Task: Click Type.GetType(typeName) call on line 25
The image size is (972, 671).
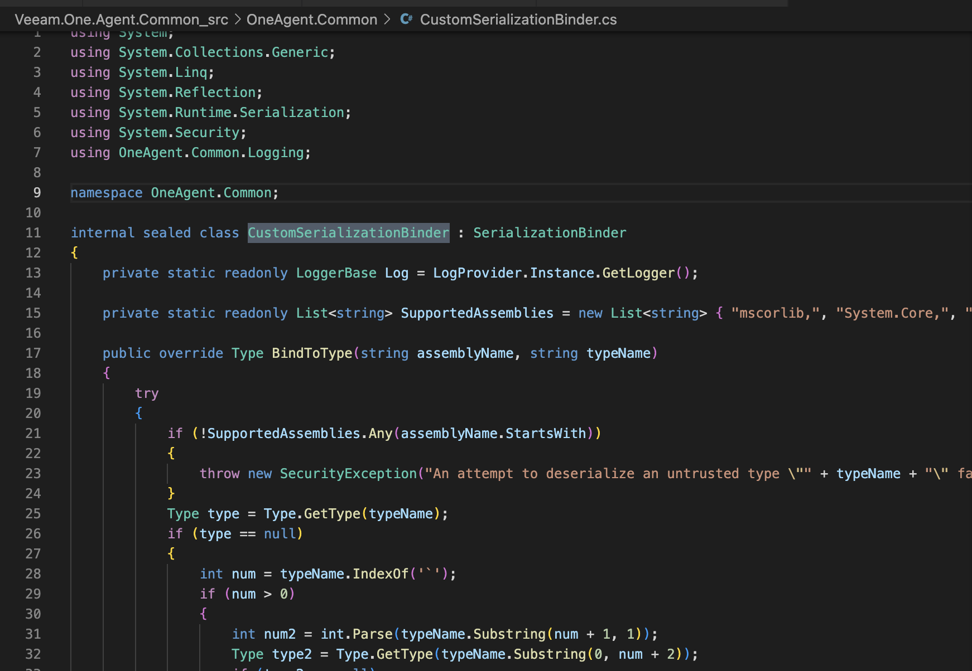Action: coord(352,514)
